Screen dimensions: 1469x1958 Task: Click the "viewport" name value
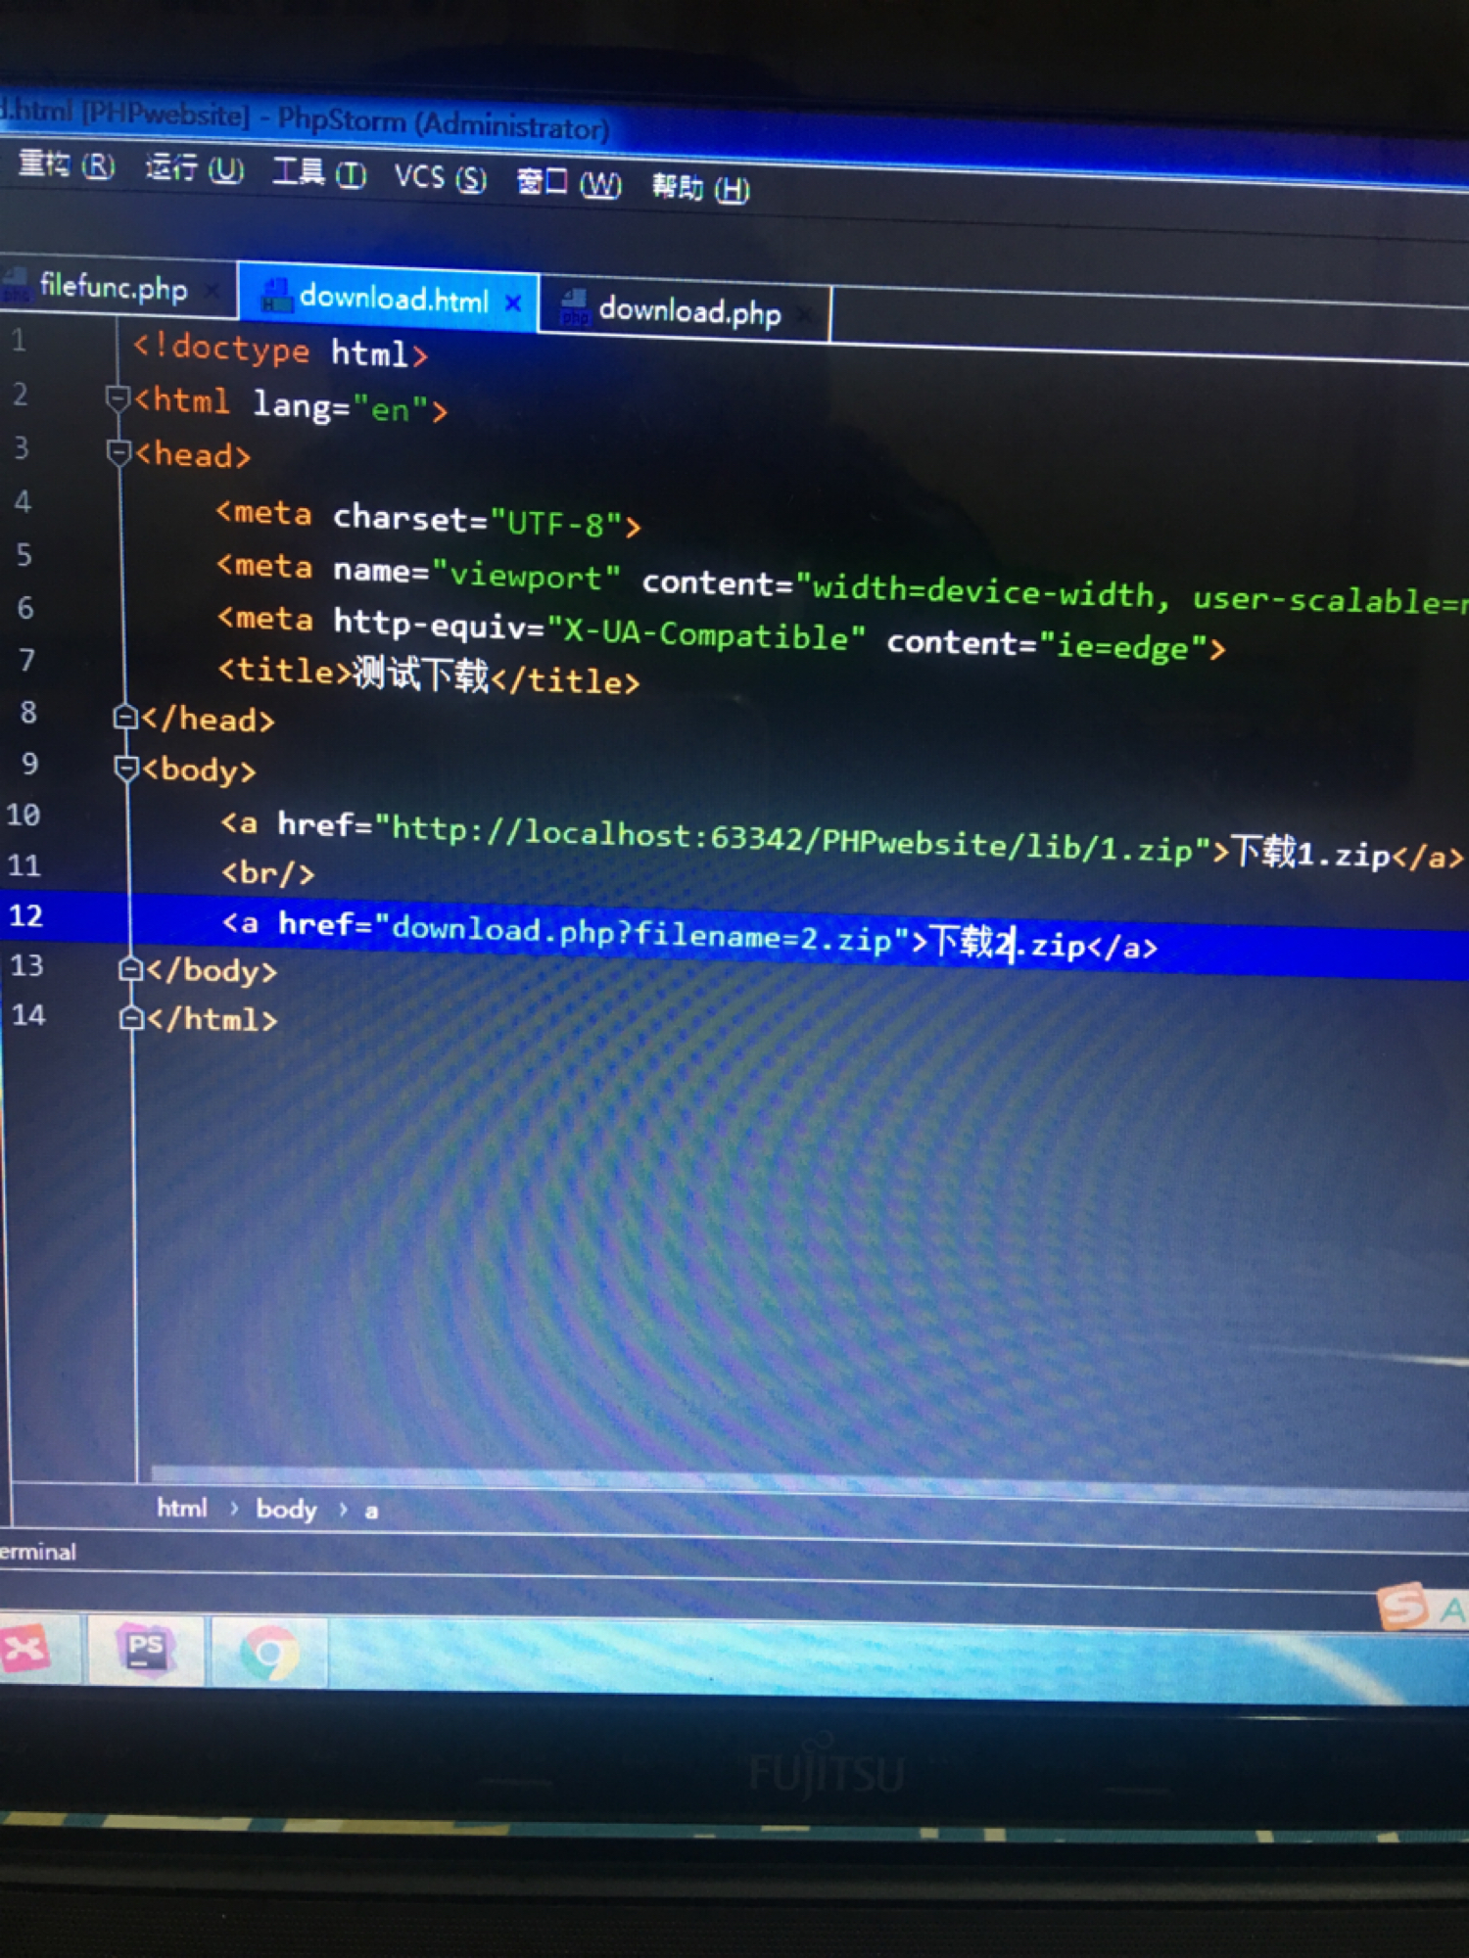coord(526,575)
